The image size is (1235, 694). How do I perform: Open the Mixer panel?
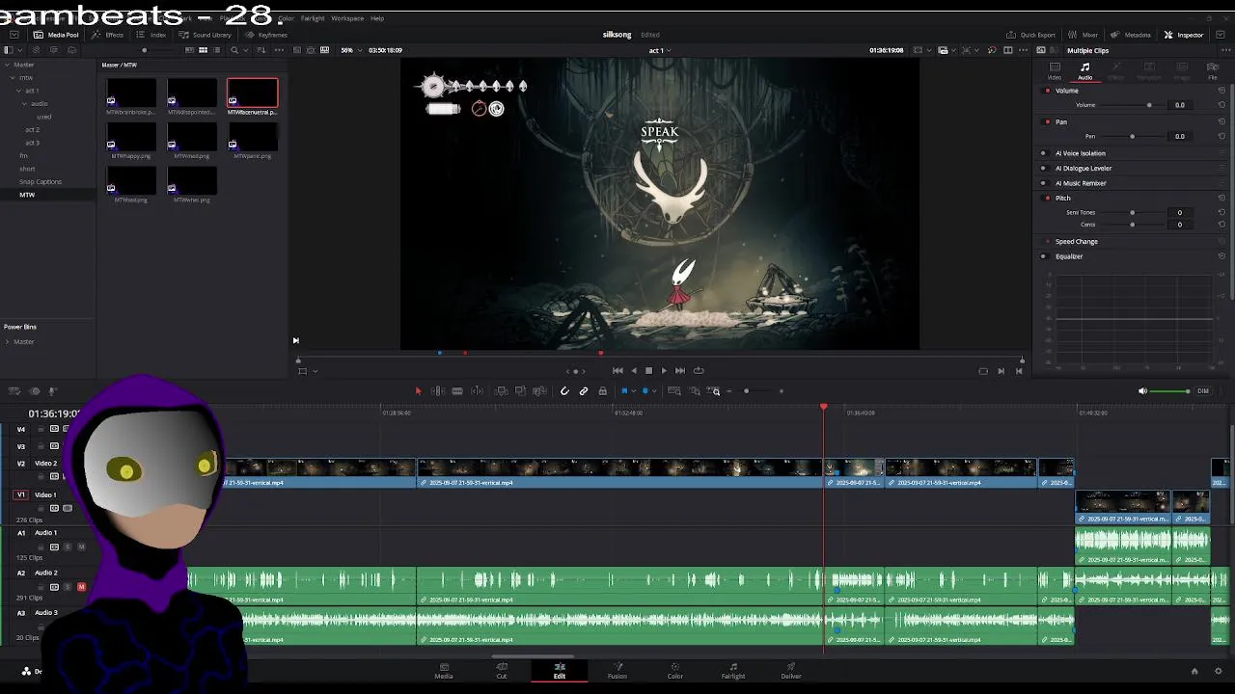pyautogui.click(x=1084, y=35)
